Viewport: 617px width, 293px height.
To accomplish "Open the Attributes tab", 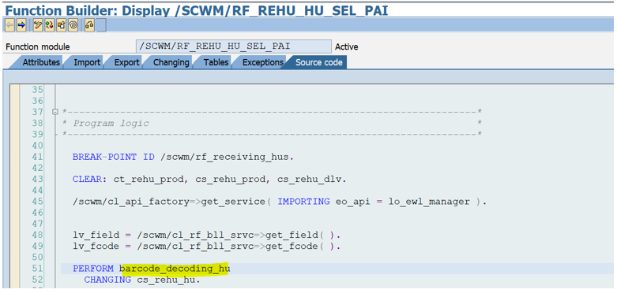I will tap(41, 62).
